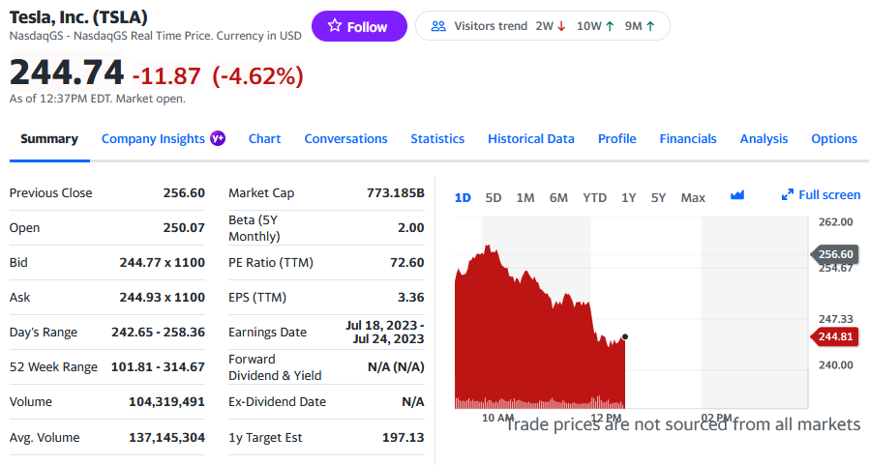Open the Company Insights tab

[x=153, y=139]
